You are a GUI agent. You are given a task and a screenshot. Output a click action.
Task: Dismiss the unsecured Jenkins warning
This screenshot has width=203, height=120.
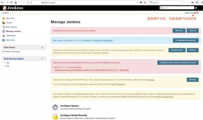[x=193, y=50]
